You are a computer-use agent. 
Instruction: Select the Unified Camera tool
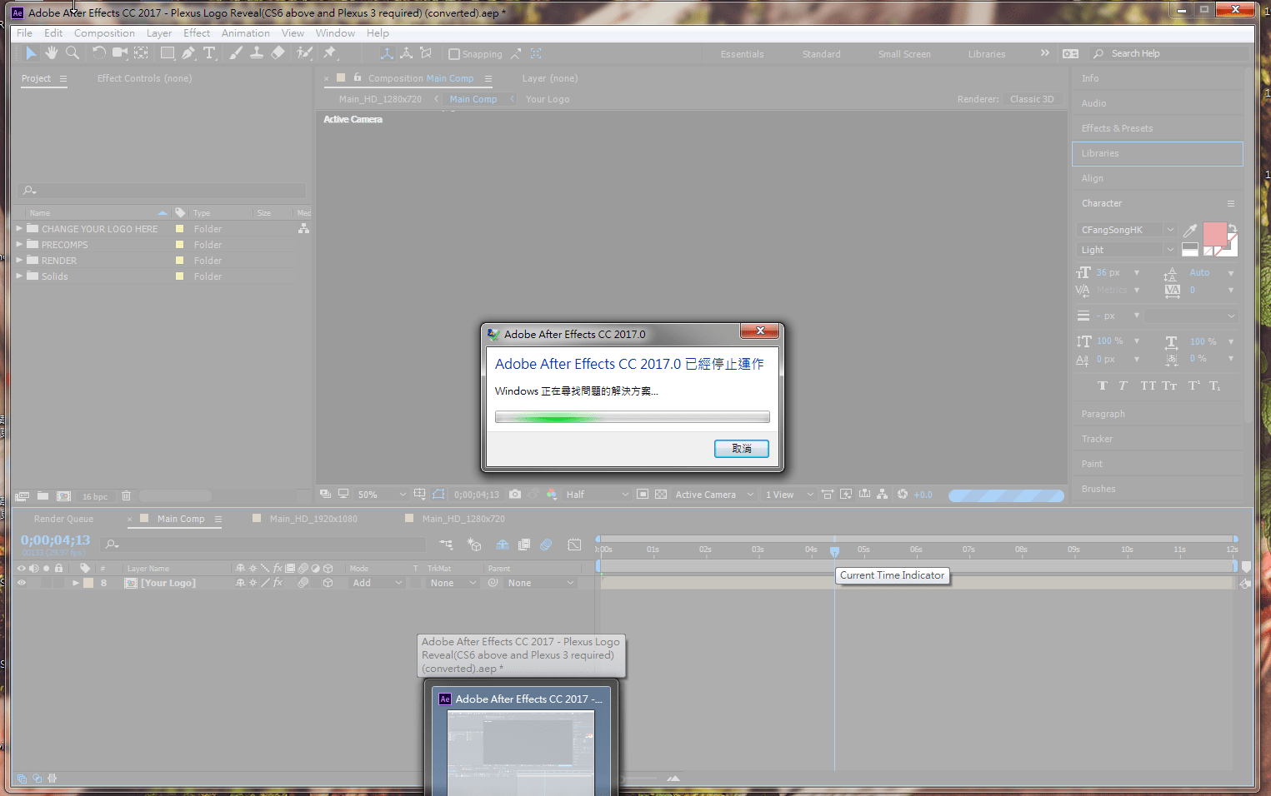pyautogui.click(x=120, y=53)
